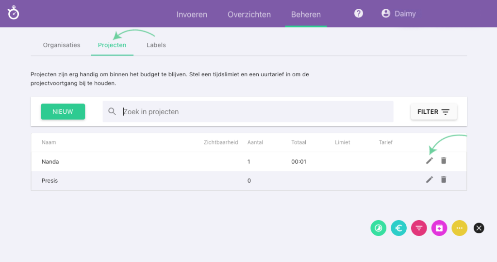This screenshot has width=497, height=262.
Task: Edit the Nanda project with pencil icon
Action: point(430,161)
